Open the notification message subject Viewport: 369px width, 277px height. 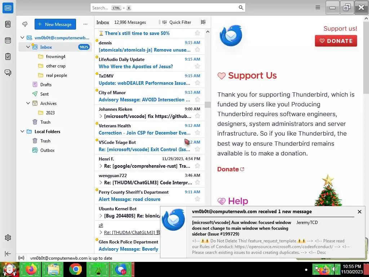pos(241,228)
